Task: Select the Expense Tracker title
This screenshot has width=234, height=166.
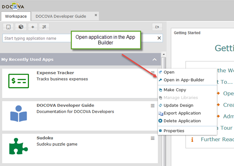Action: 55,73
